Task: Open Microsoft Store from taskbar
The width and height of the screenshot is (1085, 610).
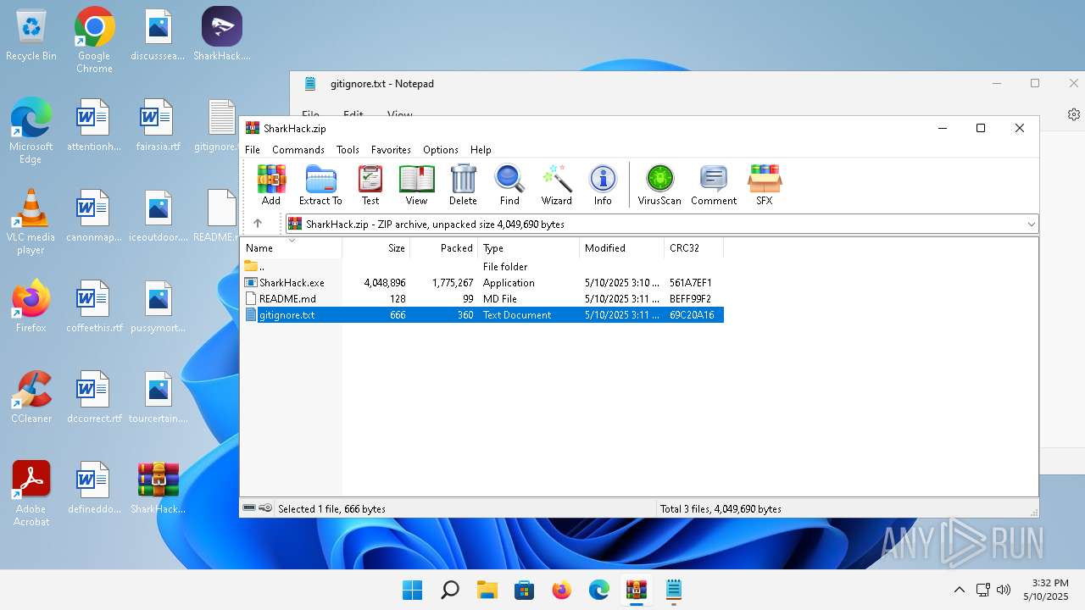Action: pos(525,590)
